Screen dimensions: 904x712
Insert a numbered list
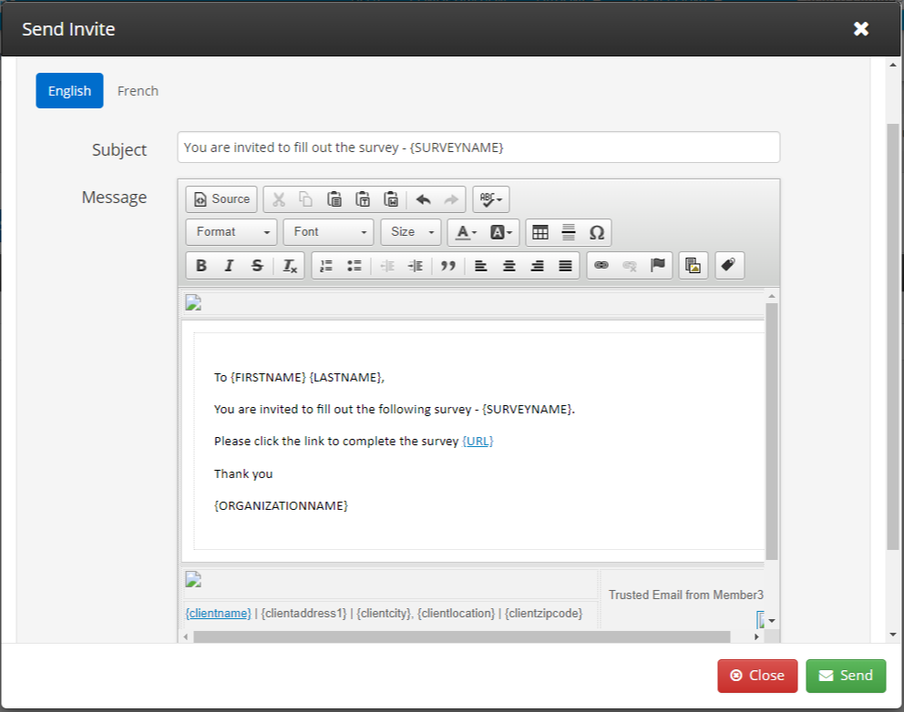point(326,266)
